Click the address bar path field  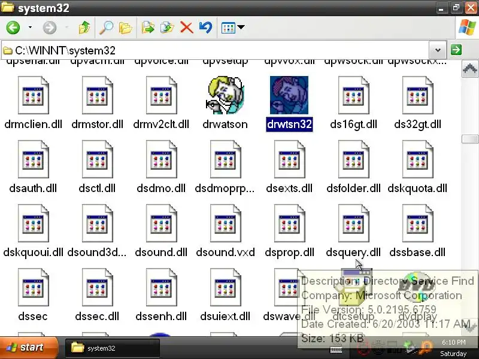click(x=215, y=50)
